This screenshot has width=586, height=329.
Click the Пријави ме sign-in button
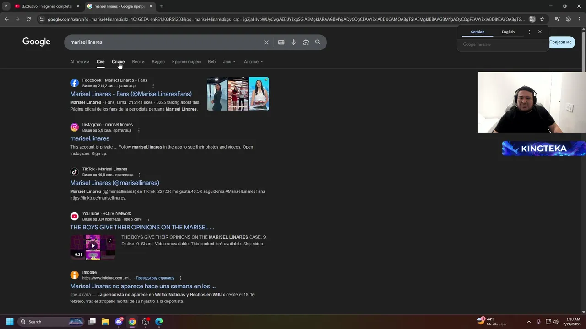pos(561,42)
